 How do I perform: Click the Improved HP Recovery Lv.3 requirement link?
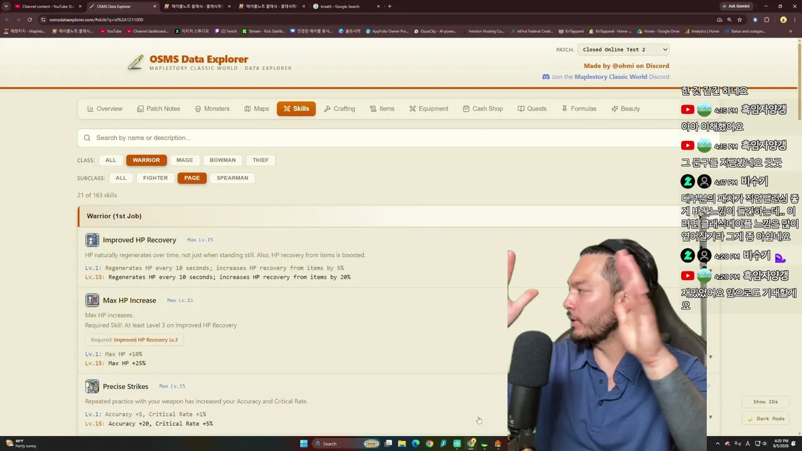(x=145, y=340)
